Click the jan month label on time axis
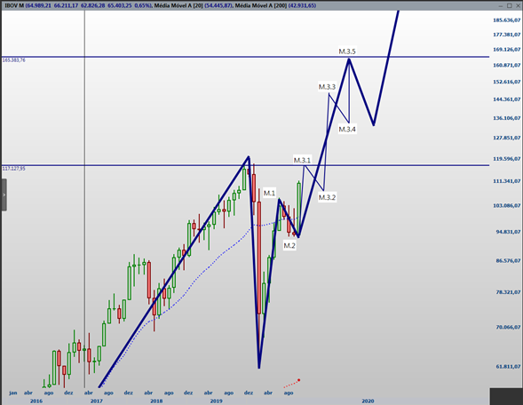The width and height of the screenshot is (523, 405). [13, 393]
